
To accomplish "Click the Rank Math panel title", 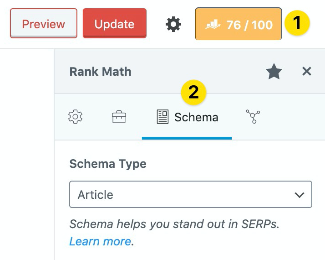I will tap(100, 72).
